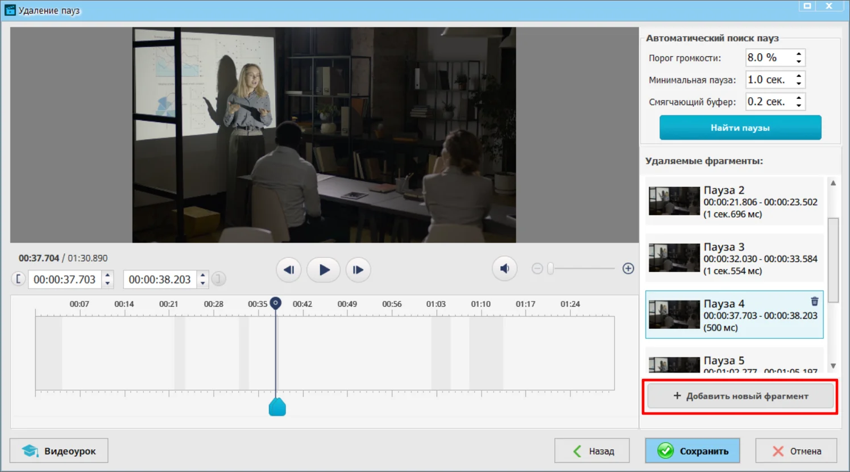This screenshot has height=472, width=850.
Task: Step forward to next frame
Action: click(x=358, y=270)
